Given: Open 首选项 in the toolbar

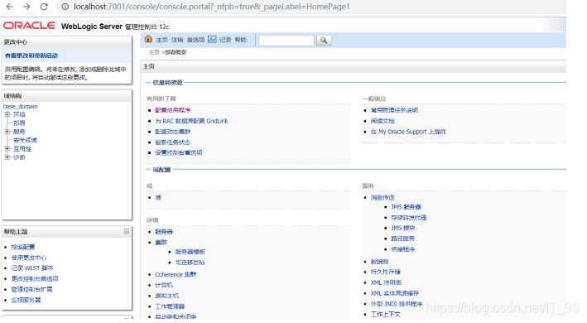Looking at the screenshot, I should [195, 40].
